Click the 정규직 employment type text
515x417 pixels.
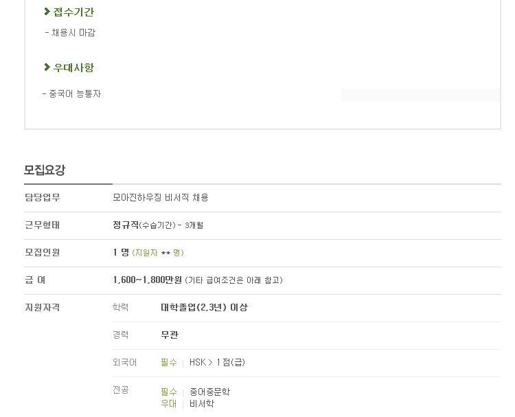(x=126, y=225)
